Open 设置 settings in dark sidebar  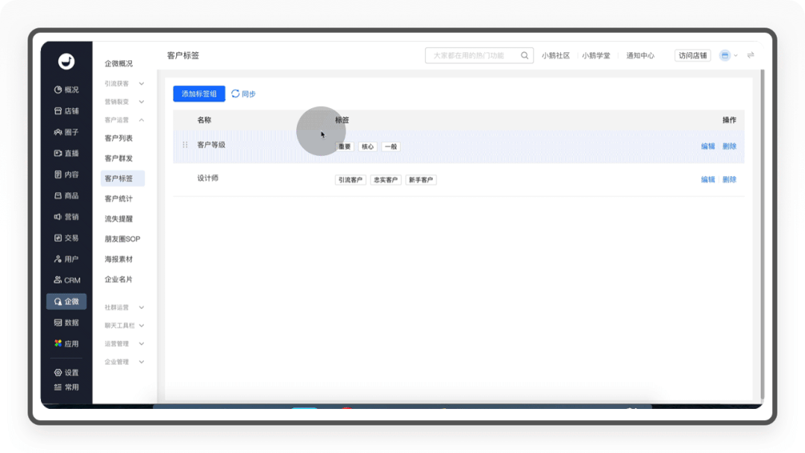pos(66,372)
